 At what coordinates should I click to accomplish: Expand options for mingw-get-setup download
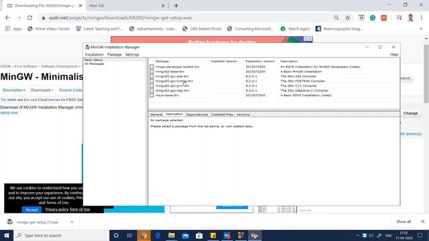pyautogui.click(x=72, y=222)
